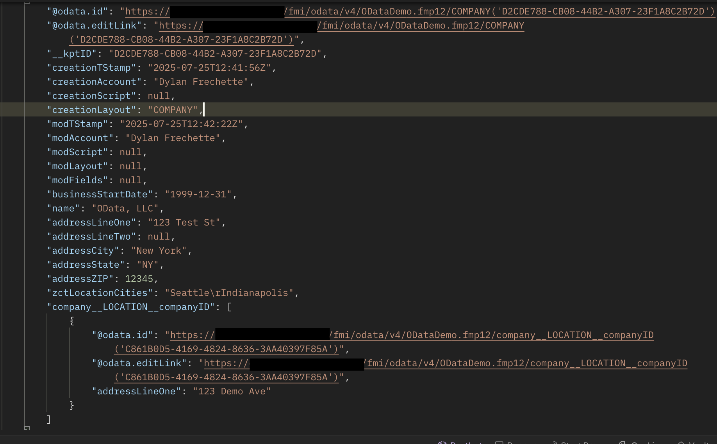Image resolution: width=717 pixels, height=444 pixels.
Task: Click the name value "OData, LLC"
Action: coord(125,209)
